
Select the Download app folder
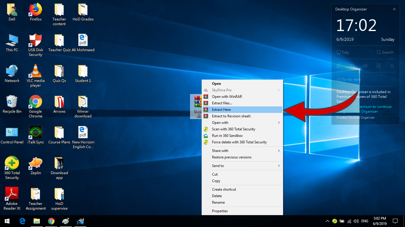coord(59,168)
